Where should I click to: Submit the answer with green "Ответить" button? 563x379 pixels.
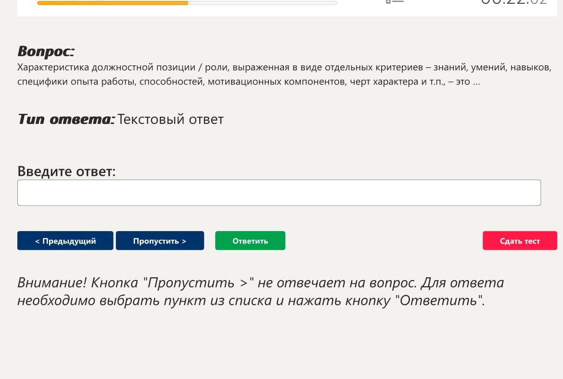point(250,241)
